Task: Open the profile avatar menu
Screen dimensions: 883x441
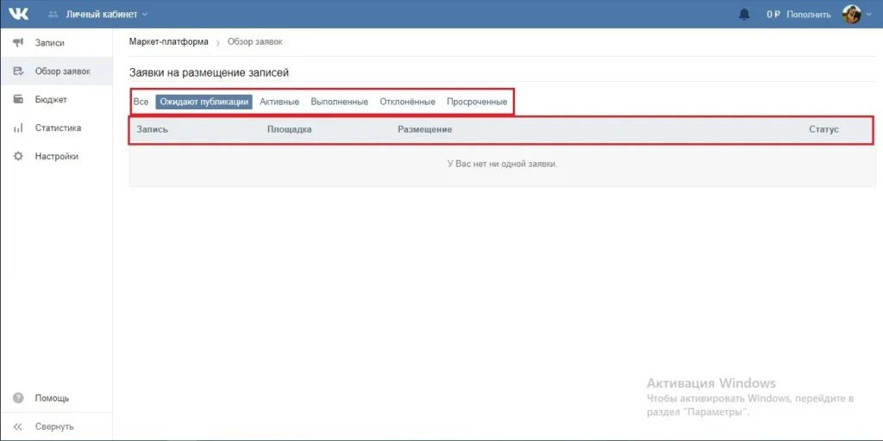Action: pyautogui.click(x=851, y=14)
